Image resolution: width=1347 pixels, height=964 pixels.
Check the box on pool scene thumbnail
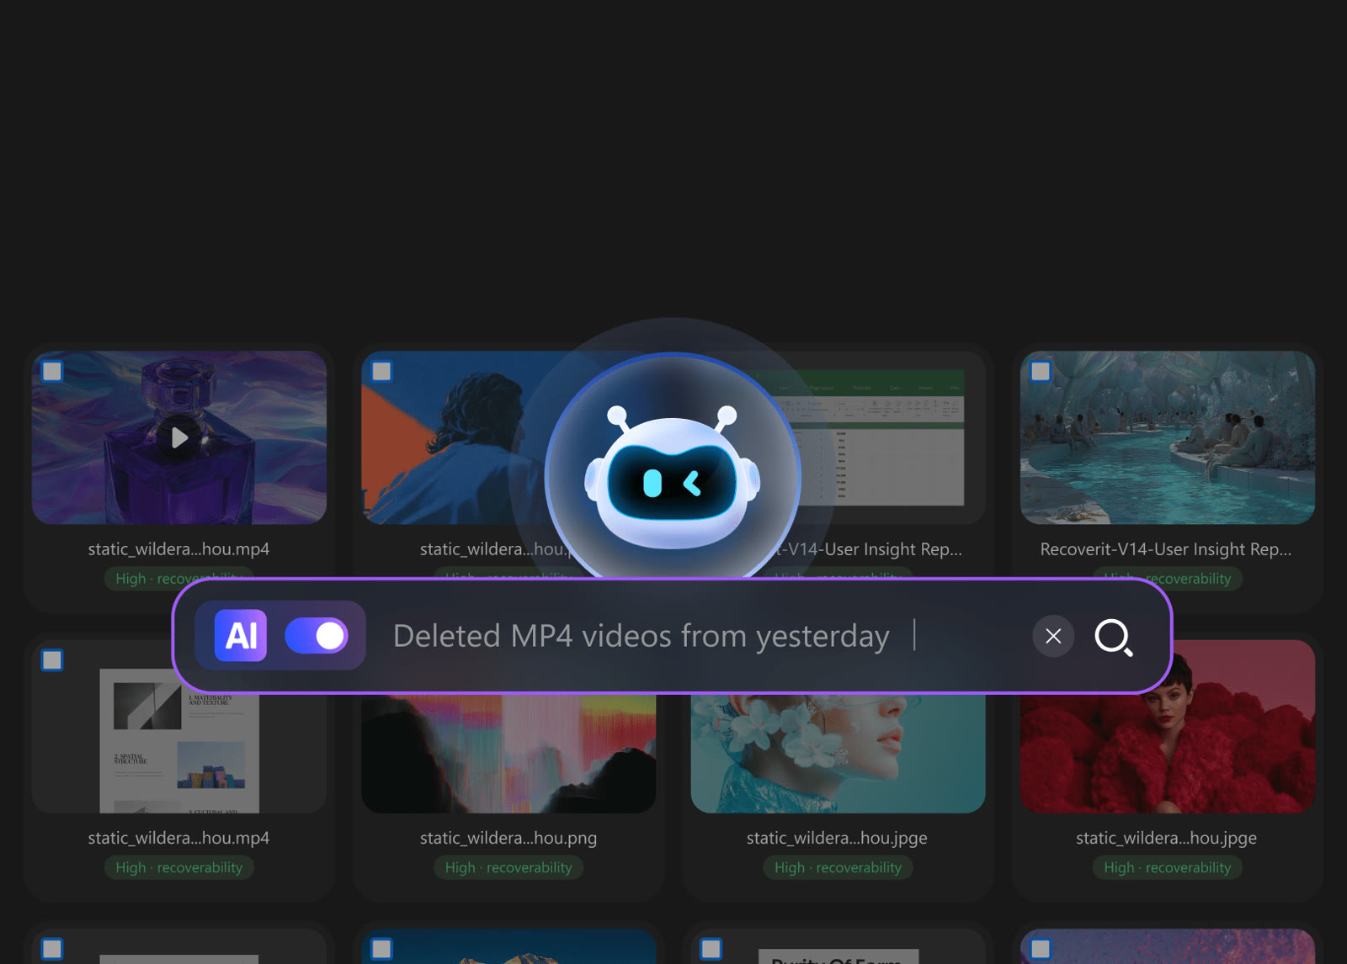pyautogui.click(x=1041, y=371)
